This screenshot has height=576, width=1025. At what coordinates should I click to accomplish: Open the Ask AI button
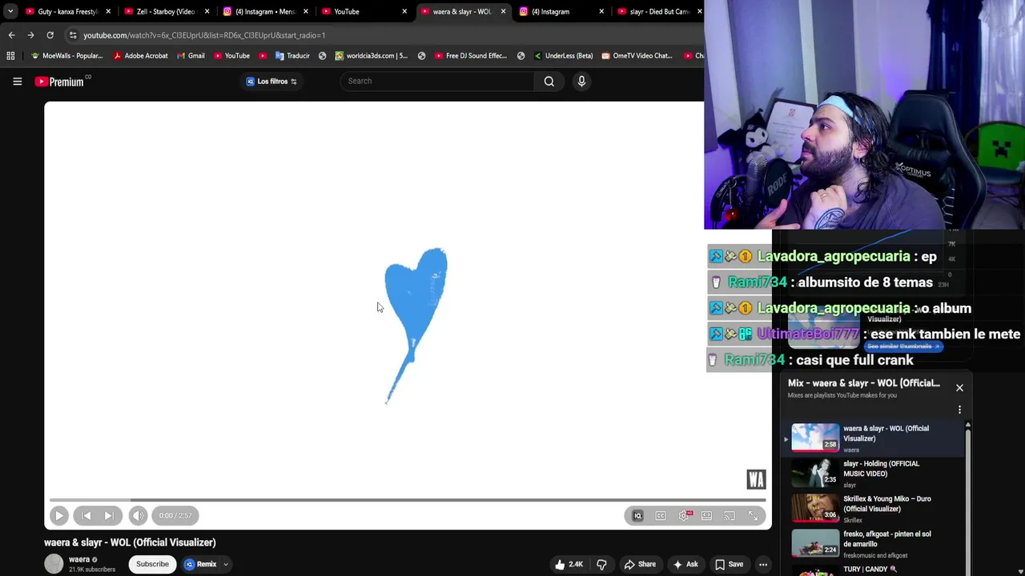685,564
